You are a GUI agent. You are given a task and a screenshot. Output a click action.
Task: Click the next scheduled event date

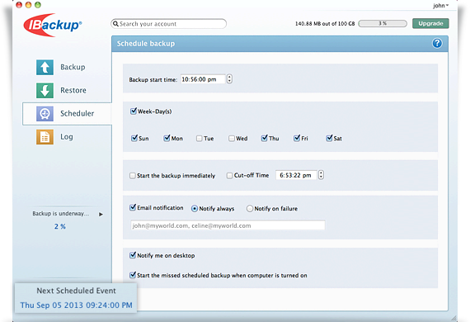pyautogui.click(x=76, y=305)
